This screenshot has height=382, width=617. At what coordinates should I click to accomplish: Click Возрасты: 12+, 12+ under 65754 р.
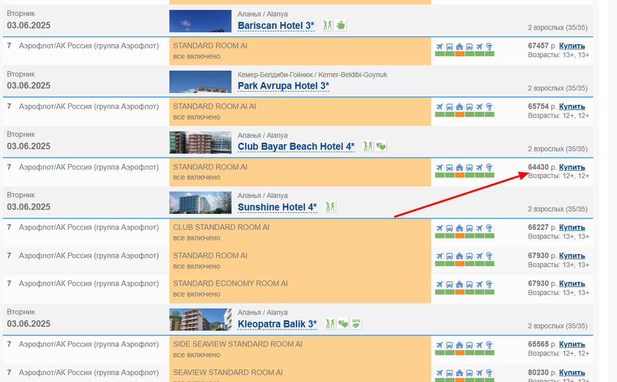coord(558,115)
